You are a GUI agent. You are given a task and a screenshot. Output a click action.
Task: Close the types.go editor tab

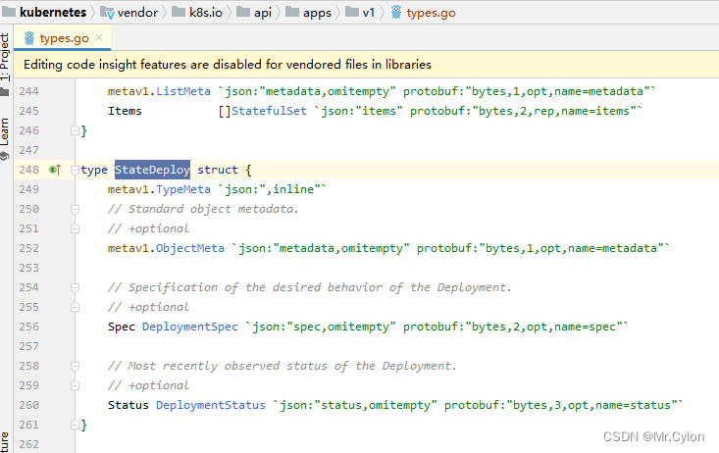(99, 38)
